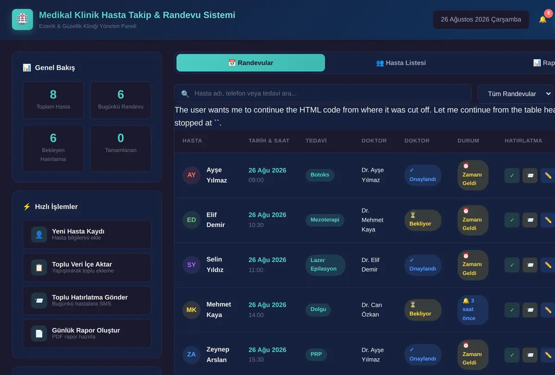Click the envelope icon in Zeynep Arslan's row
The height and width of the screenshot is (375, 555).
coord(530,355)
